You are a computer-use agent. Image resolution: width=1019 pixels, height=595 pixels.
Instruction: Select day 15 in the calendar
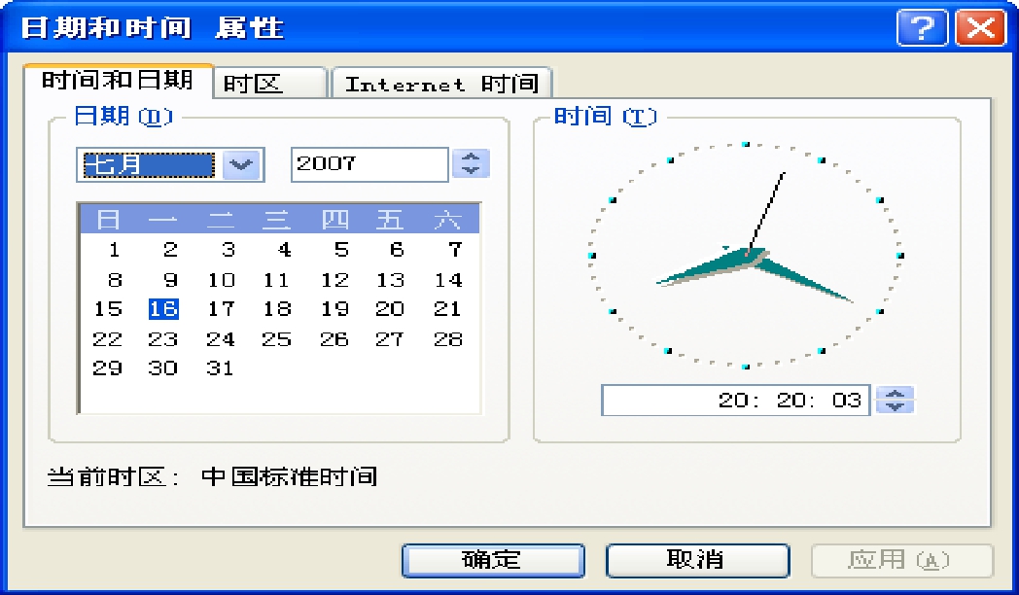coord(108,308)
